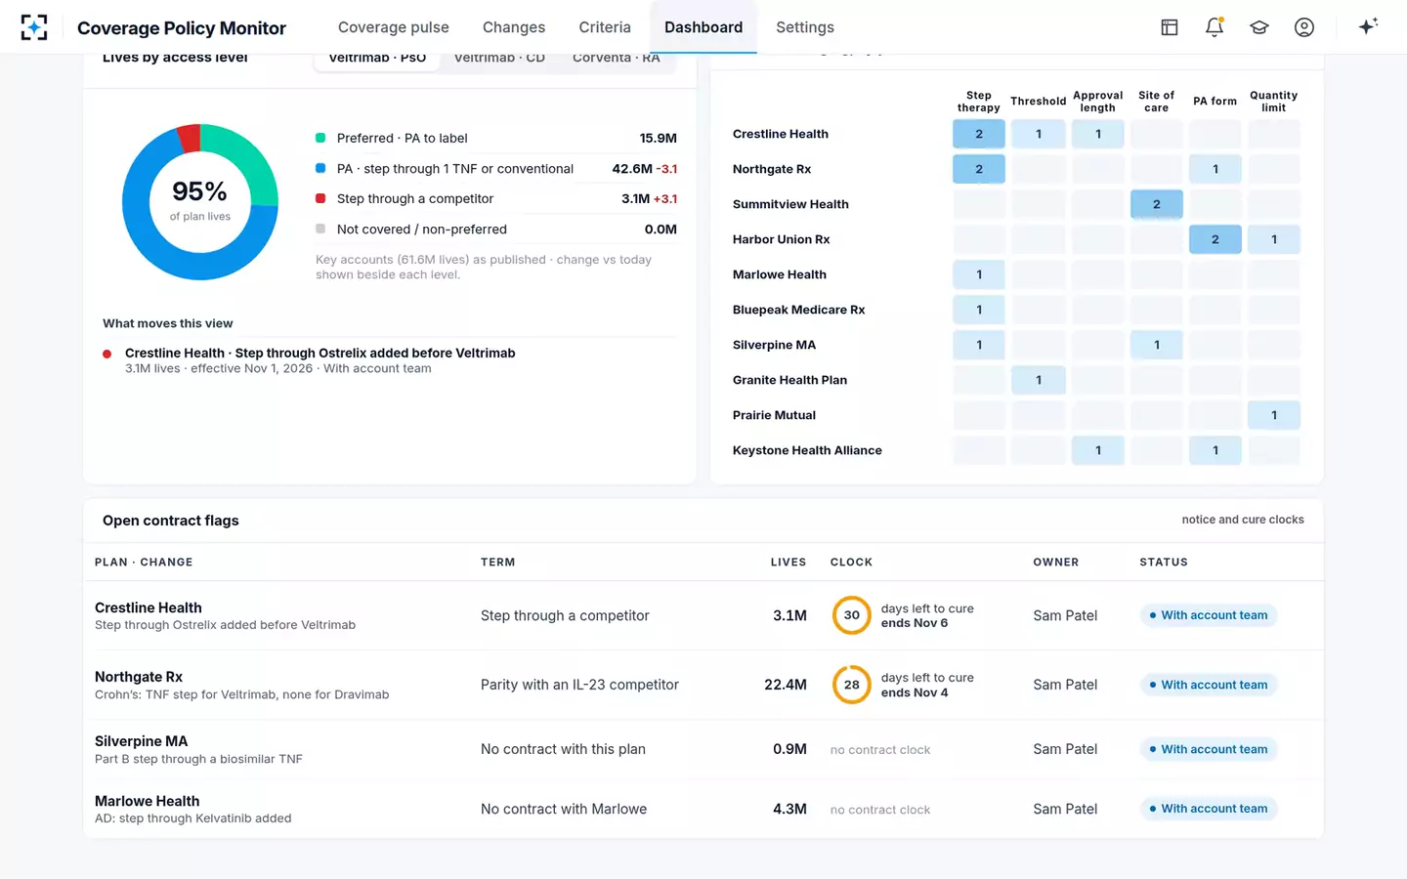Click Summitview Health Site of care cell

click(1157, 204)
